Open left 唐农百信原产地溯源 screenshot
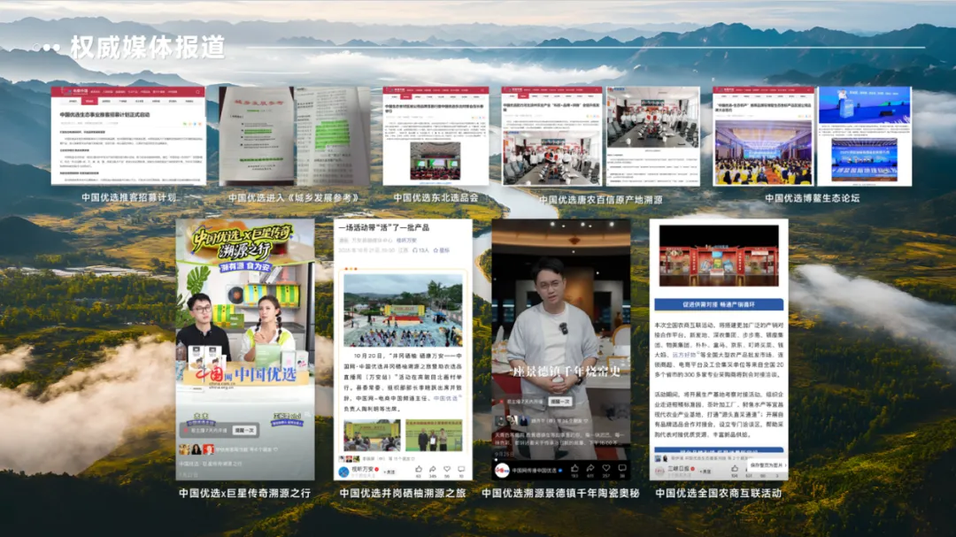 pyautogui.click(x=551, y=136)
